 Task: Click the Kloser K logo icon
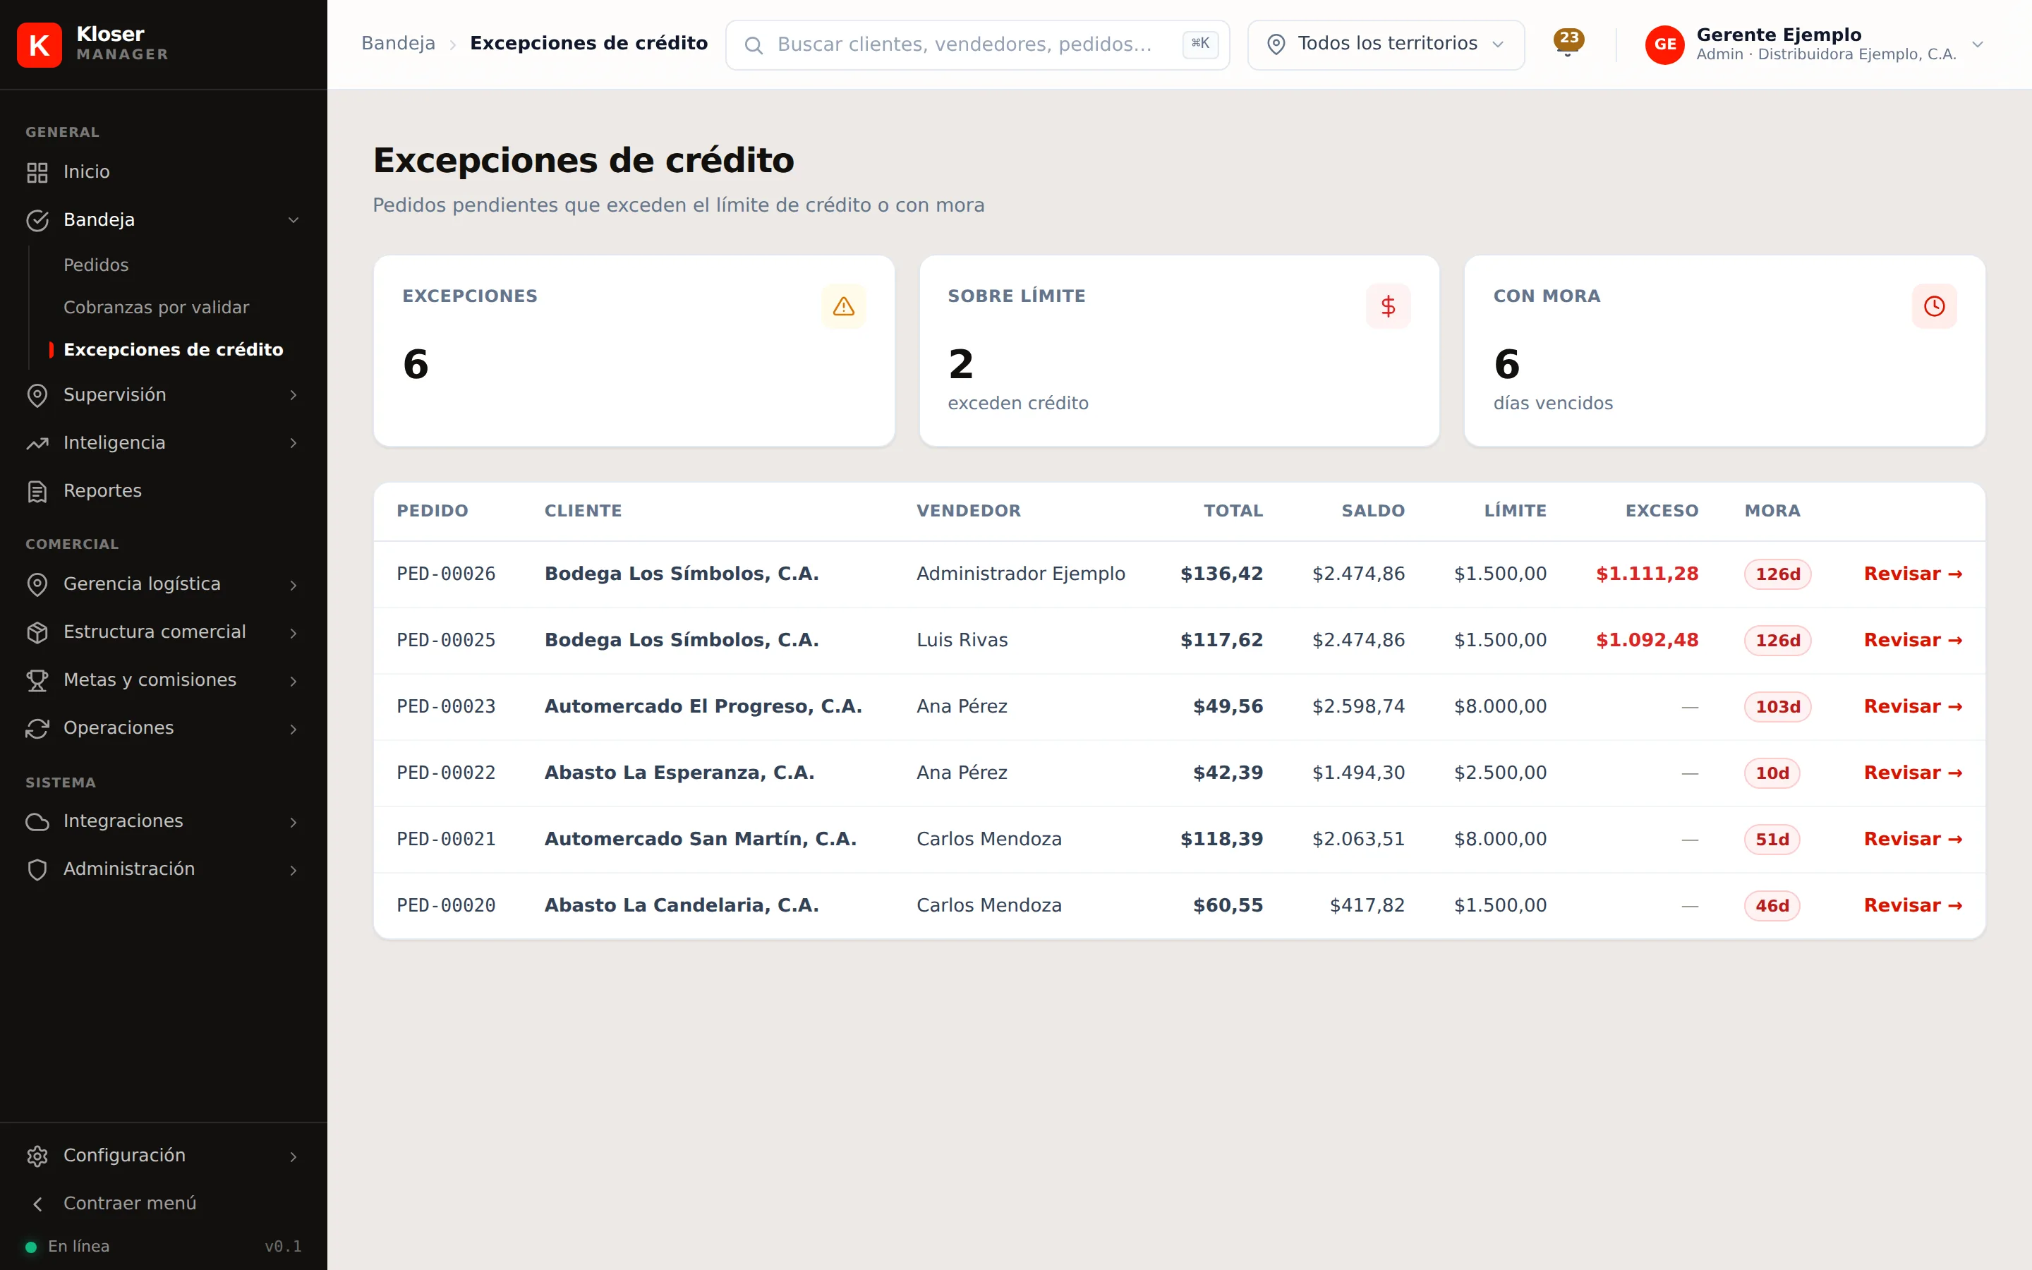[40, 44]
